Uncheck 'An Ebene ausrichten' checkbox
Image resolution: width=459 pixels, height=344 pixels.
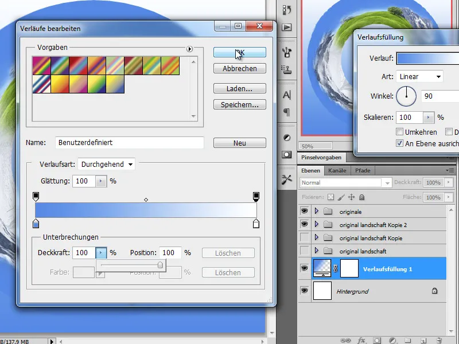[x=399, y=143]
